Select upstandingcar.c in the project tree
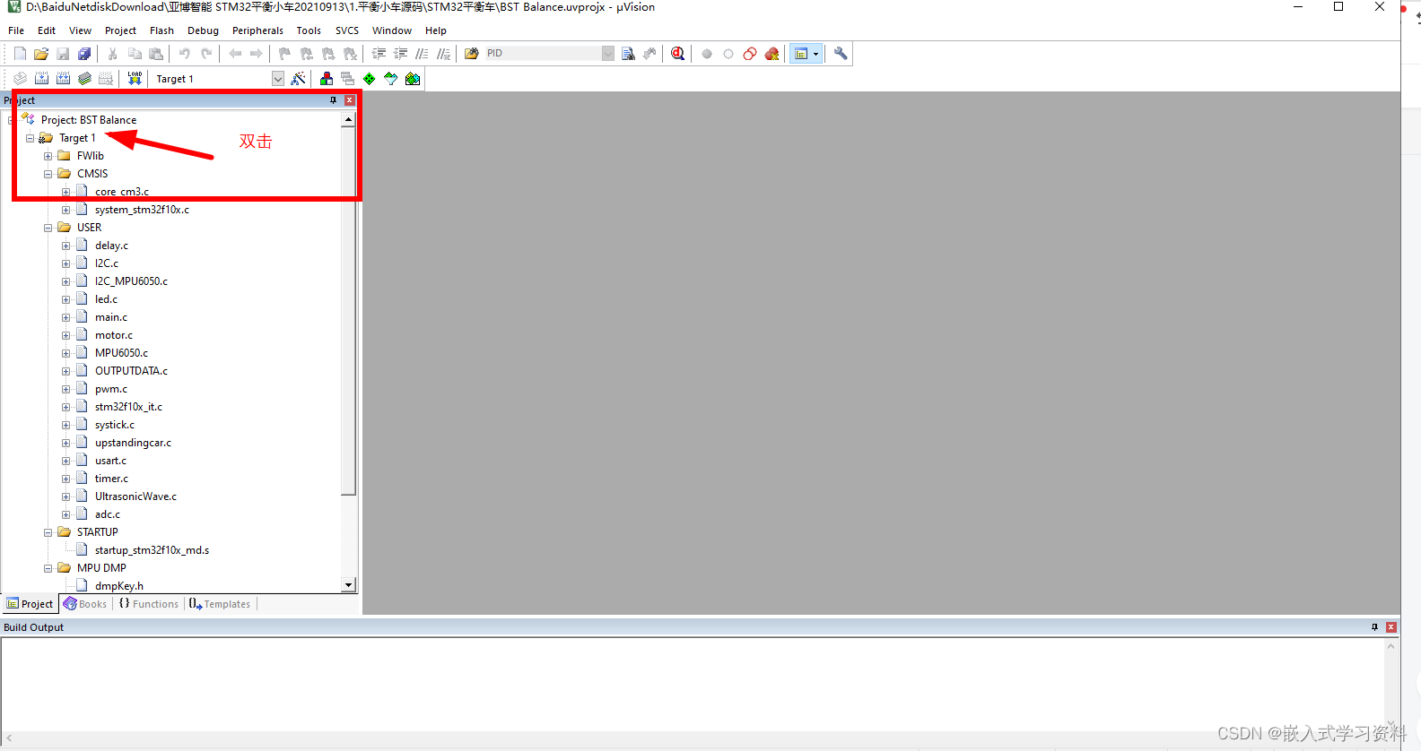The image size is (1421, 751). [x=133, y=443]
